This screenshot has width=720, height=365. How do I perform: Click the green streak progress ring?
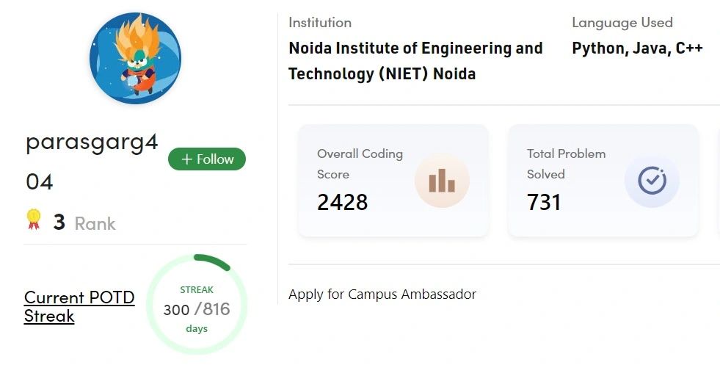tap(197, 304)
